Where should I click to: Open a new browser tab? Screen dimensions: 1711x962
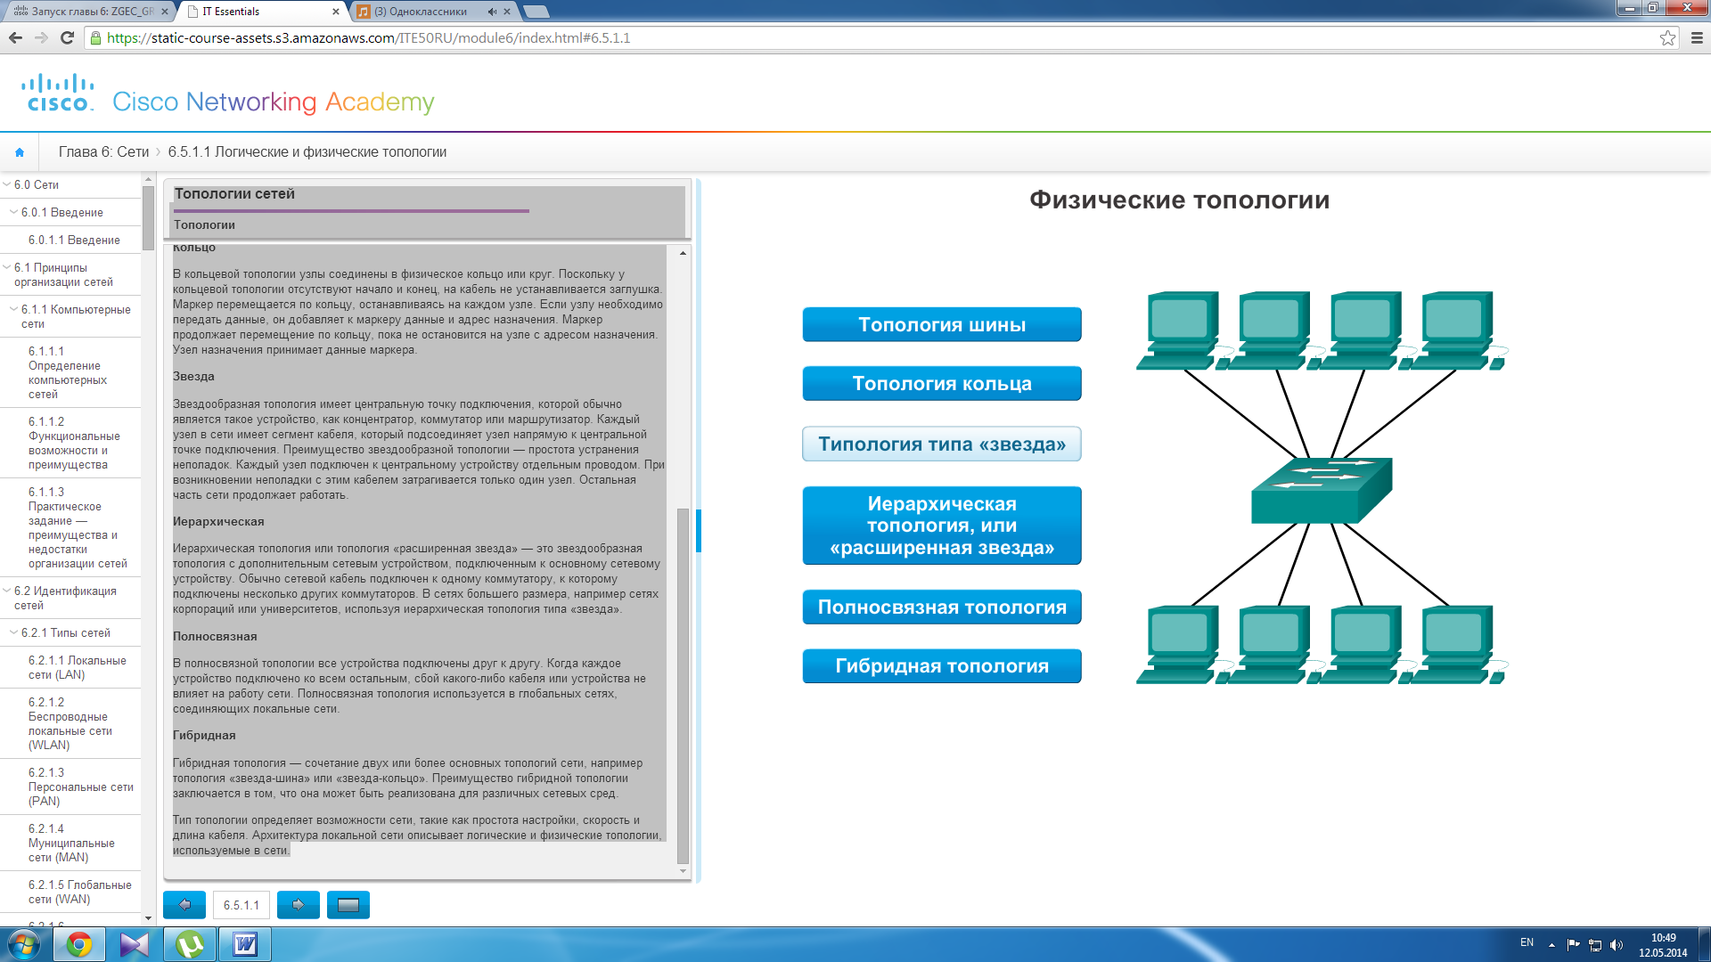(536, 12)
